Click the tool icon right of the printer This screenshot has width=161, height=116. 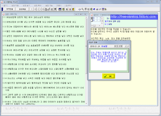(49, 9)
